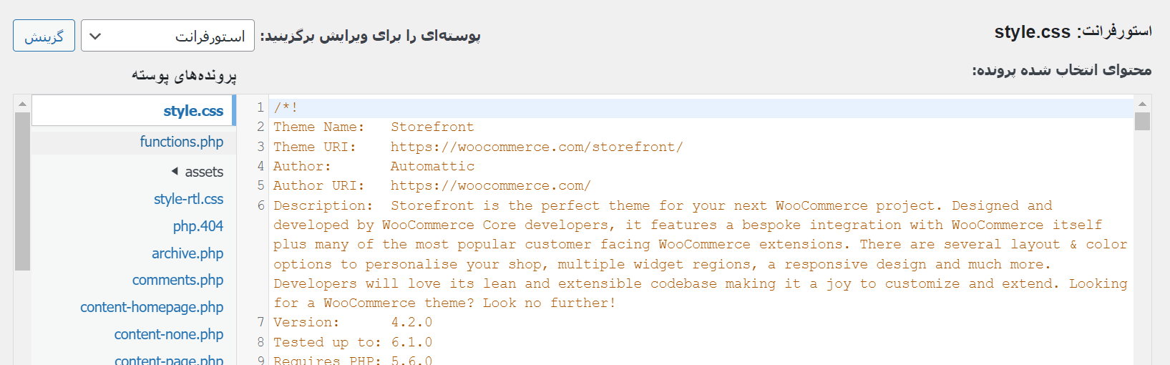Click the 'Look no further!' text line
This screenshot has height=365, width=1170.
[x=444, y=303]
